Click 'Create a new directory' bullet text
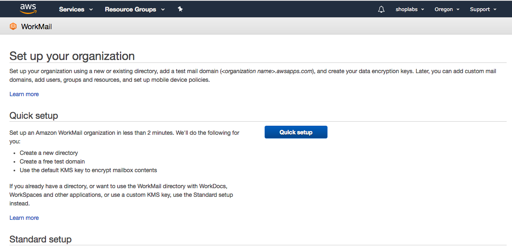 point(49,153)
